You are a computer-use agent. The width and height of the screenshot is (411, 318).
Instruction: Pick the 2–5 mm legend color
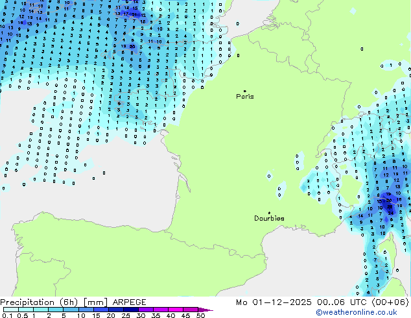[x=56, y=310]
